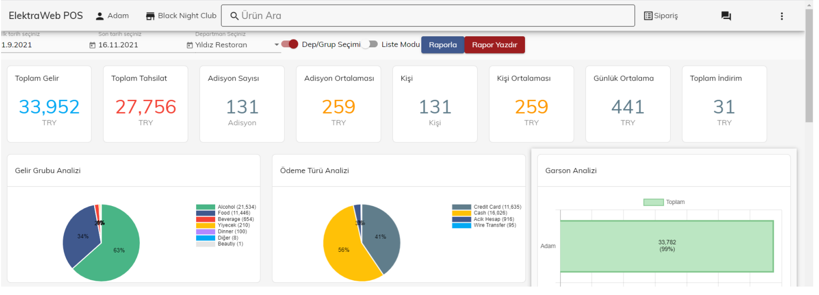The width and height of the screenshot is (819, 295).
Task: Select the Toplam Gelir summary card
Action: (49, 104)
